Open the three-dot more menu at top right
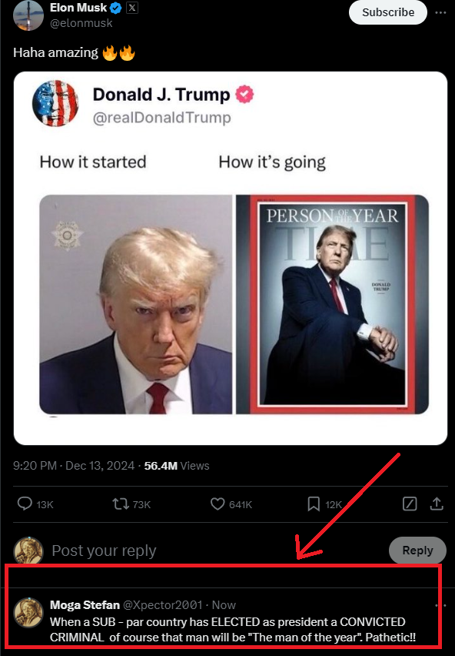455x656 pixels. click(x=440, y=12)
